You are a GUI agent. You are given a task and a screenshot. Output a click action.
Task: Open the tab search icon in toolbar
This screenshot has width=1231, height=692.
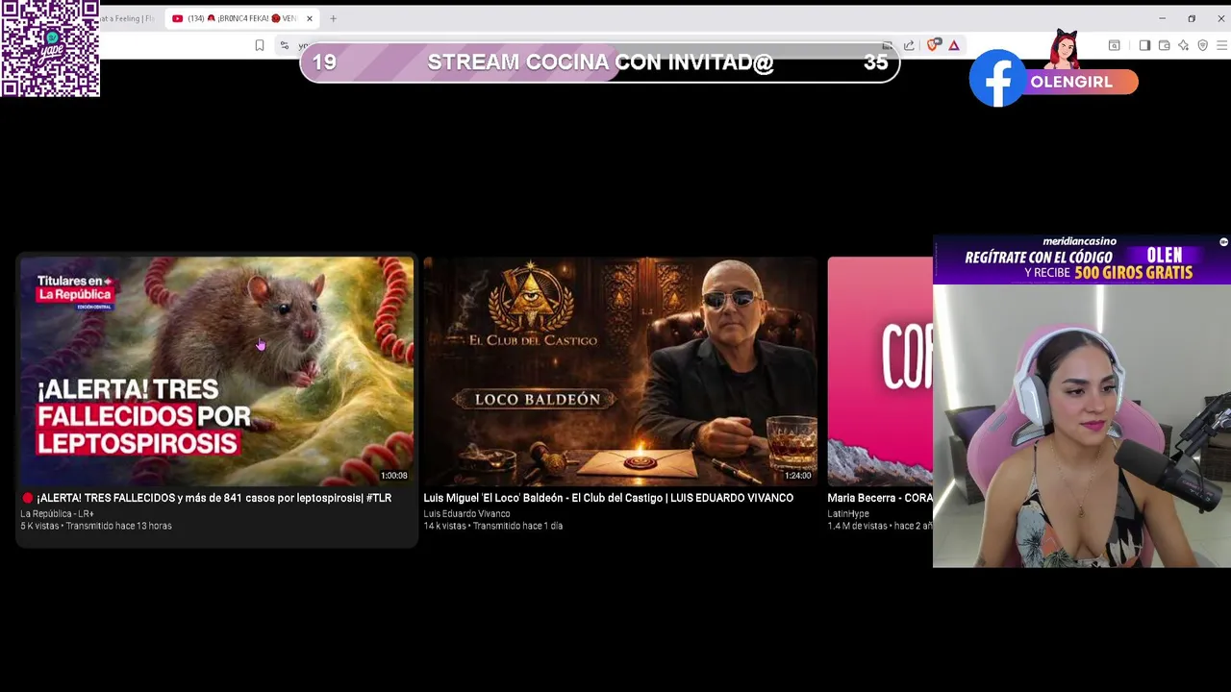click(x=1115, y=45)
